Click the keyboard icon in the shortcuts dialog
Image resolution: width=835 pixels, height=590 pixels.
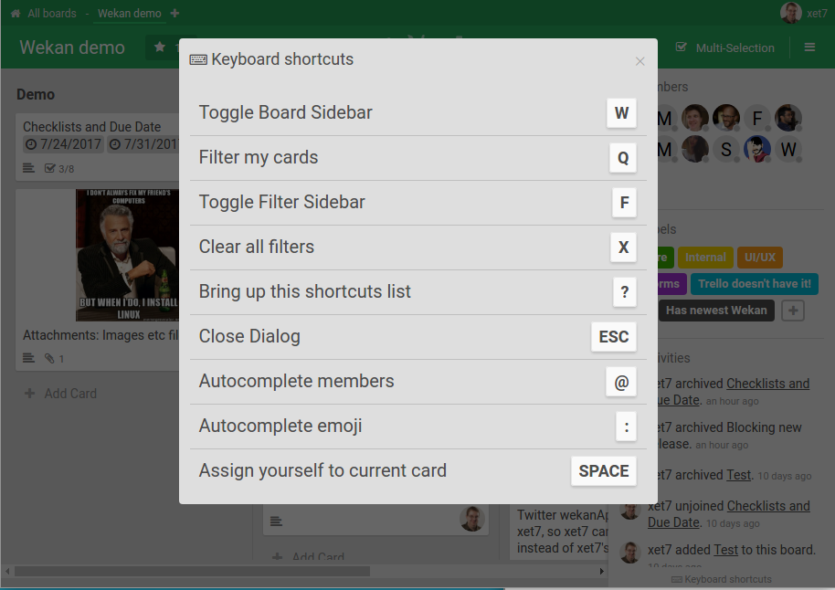[197, 59]
